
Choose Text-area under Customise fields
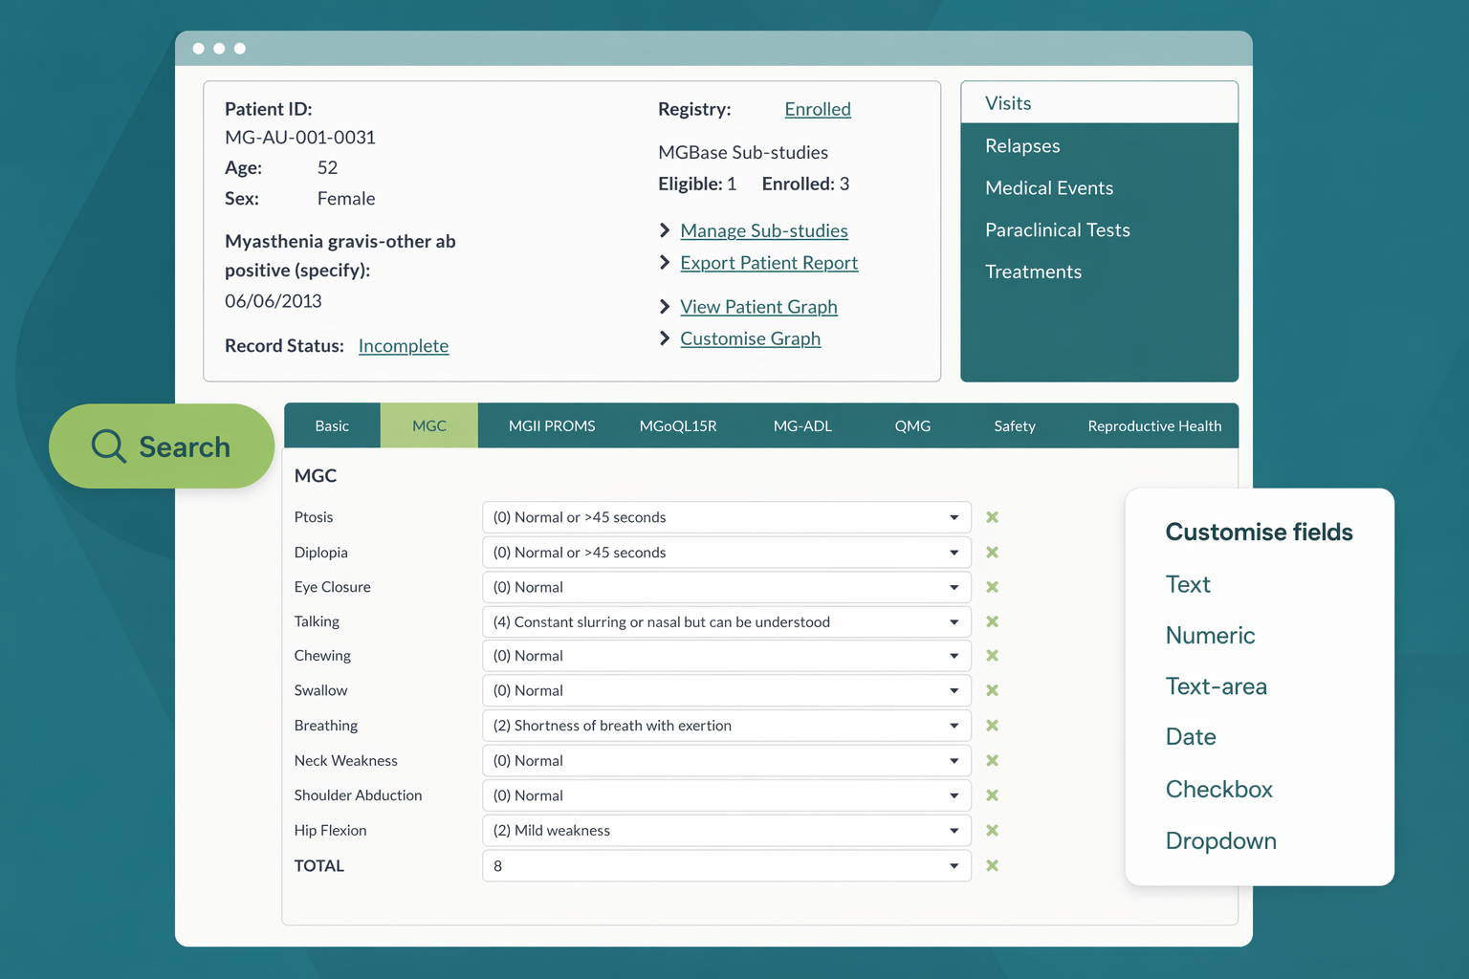[1216, 685]
